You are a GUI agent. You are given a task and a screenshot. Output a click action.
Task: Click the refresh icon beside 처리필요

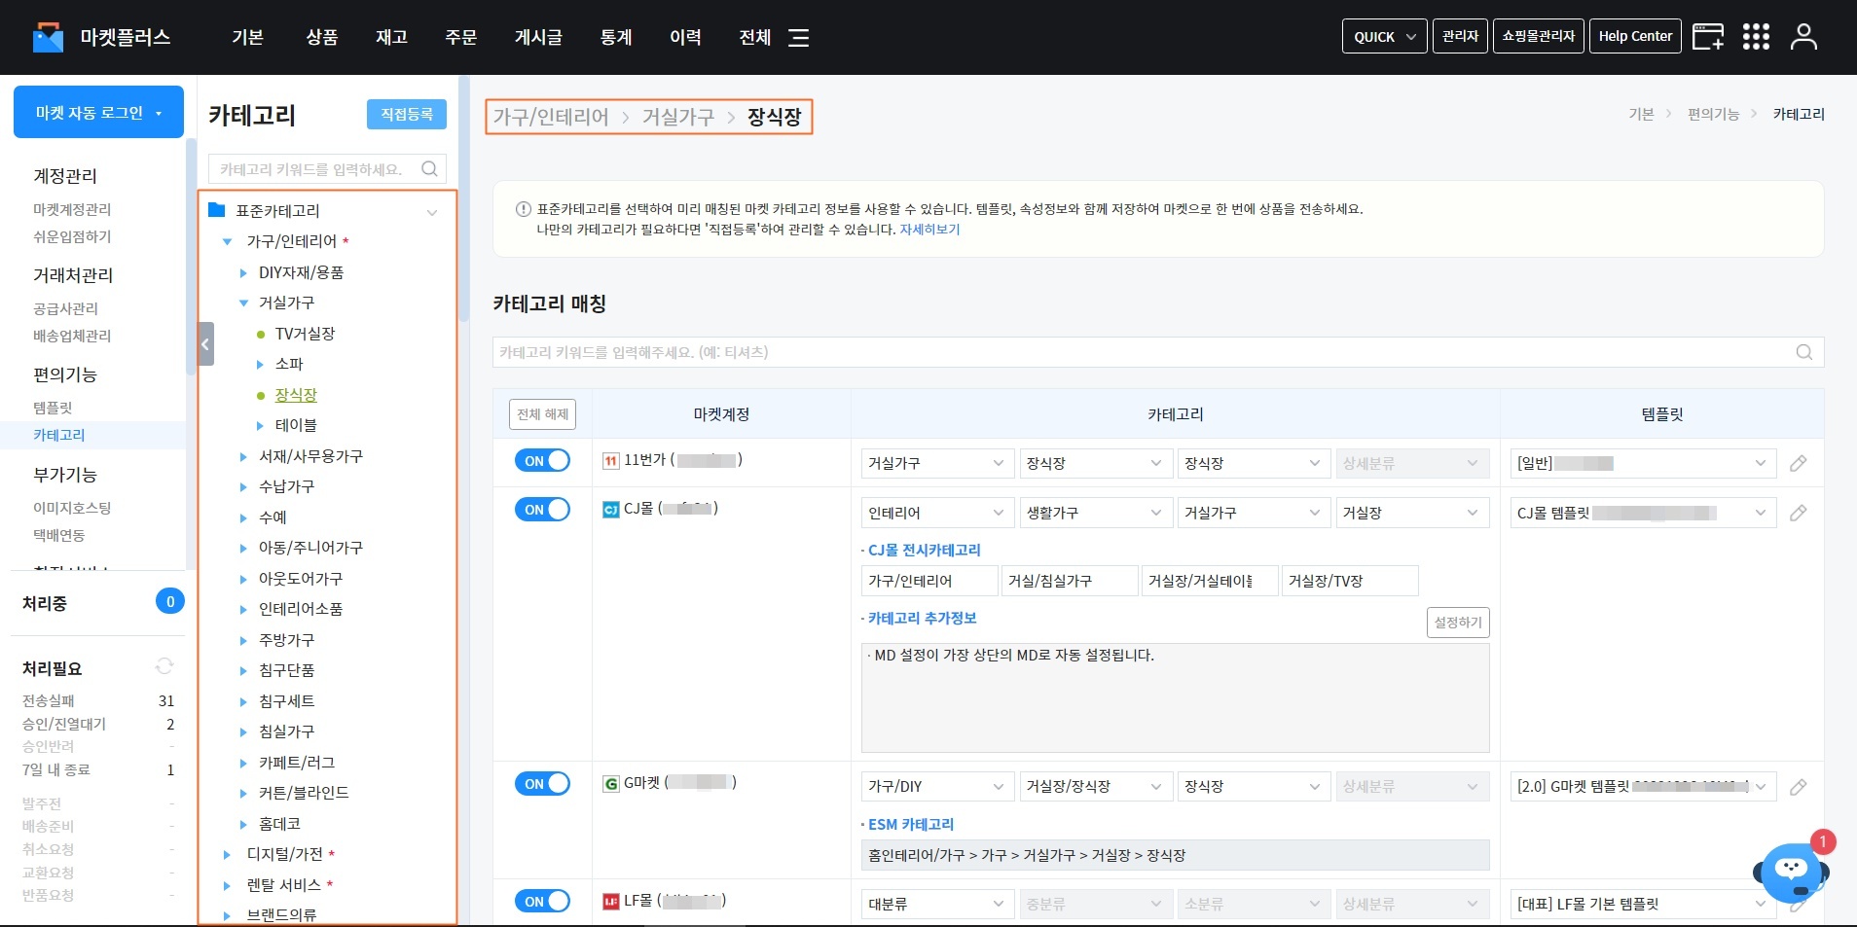(x=164, y=666)
